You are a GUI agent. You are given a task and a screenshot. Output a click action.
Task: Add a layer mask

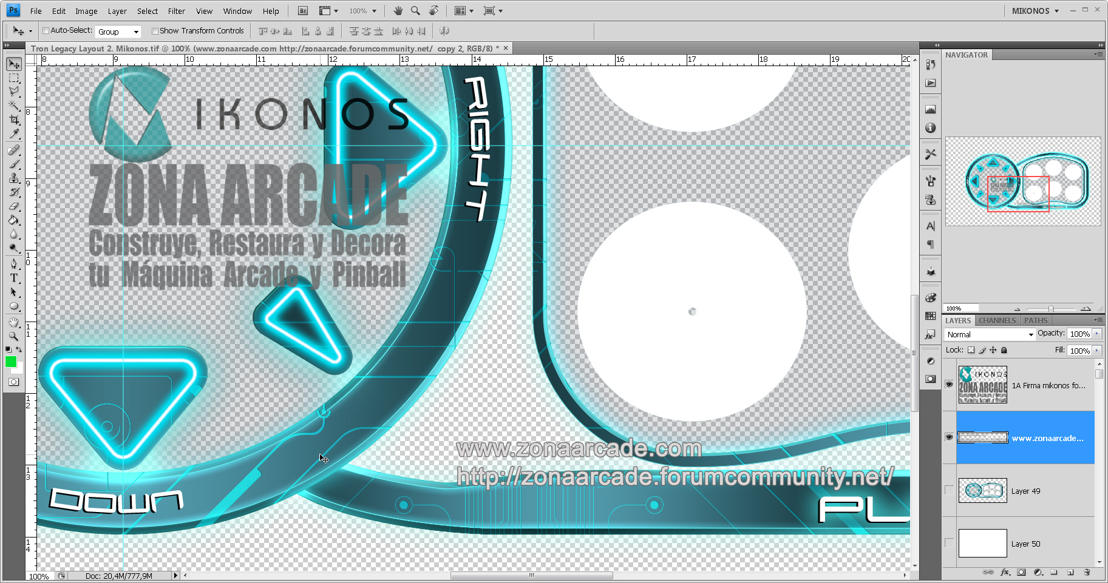point(1021,572)
